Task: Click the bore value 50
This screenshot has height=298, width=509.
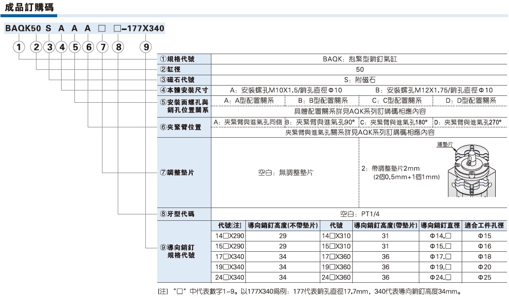Action: [x=360, y=69]
